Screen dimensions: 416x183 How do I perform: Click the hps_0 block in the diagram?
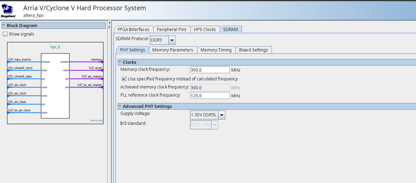[x=55, y=85]
